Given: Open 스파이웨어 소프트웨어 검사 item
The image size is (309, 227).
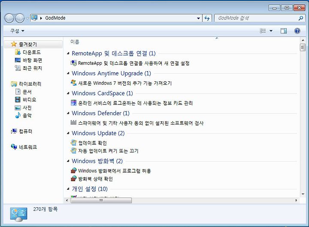Looking at the screenshot, I should pyautogui.click(x=141, y=123).
